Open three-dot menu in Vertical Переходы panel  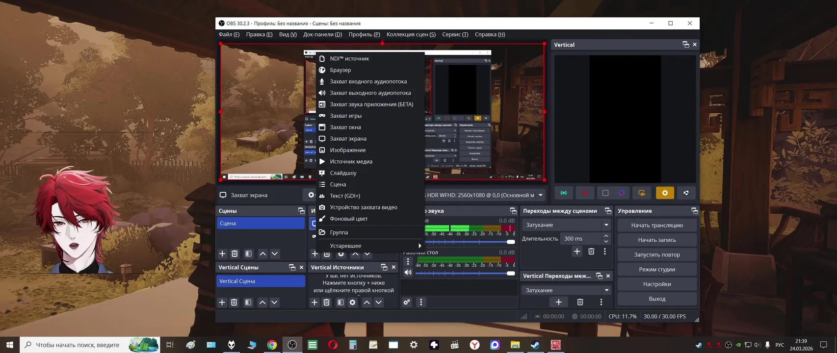pyautogui.click(x=601, y=302)
